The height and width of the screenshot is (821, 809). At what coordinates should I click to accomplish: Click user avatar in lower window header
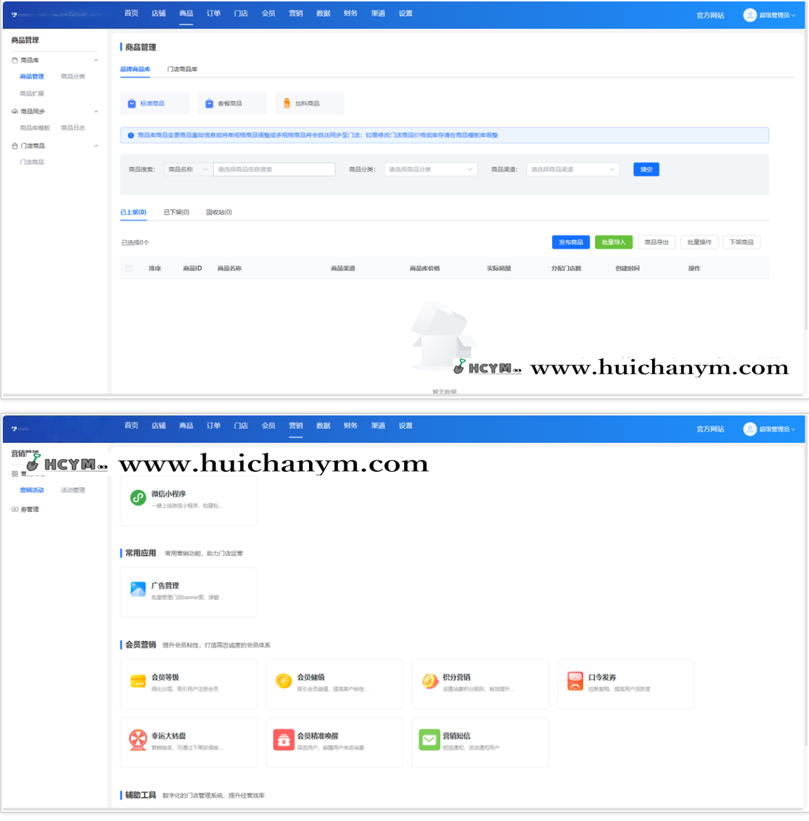click(x=750, y=430)
